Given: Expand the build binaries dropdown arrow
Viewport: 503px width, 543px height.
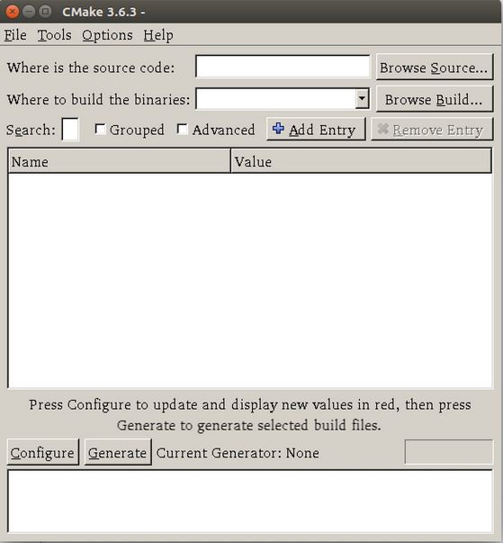Looking at the screenshot, I should click(362, 99).
